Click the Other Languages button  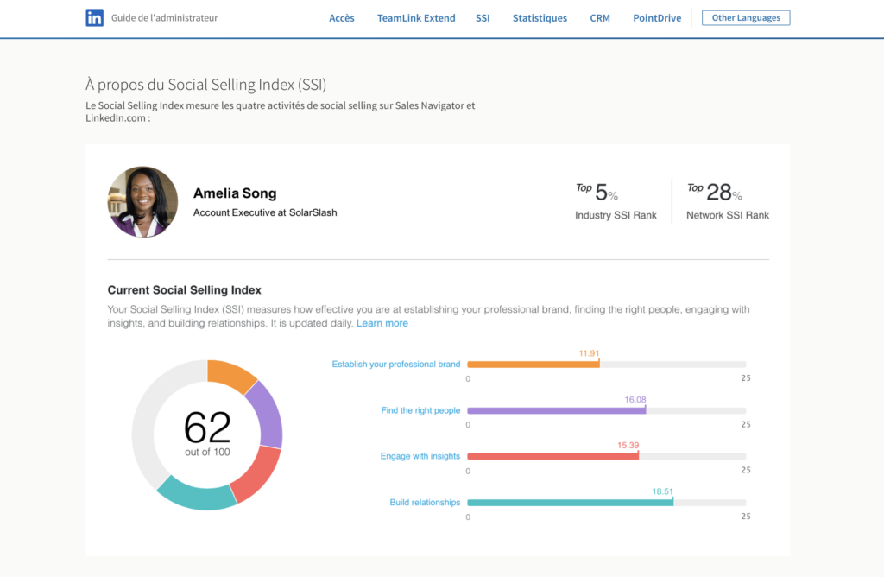click(x=745, y=17)
